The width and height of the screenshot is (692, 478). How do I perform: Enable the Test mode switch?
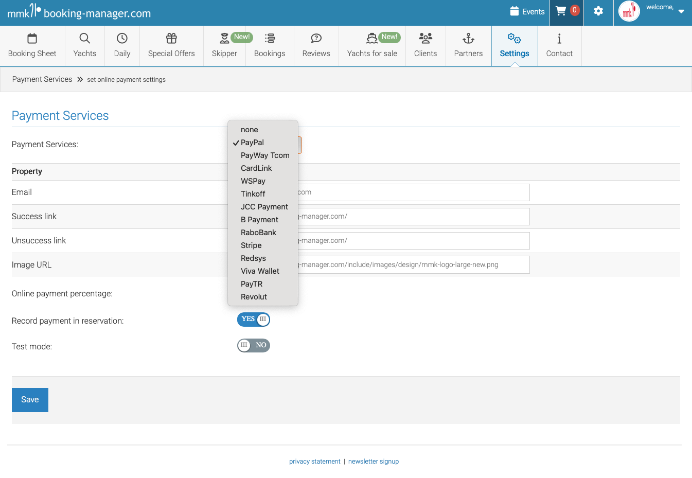254,345
